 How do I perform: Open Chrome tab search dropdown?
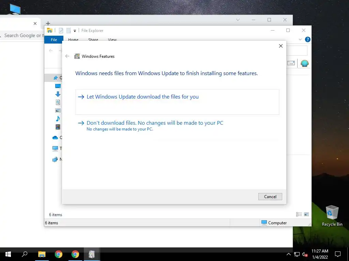click(238, 20)
